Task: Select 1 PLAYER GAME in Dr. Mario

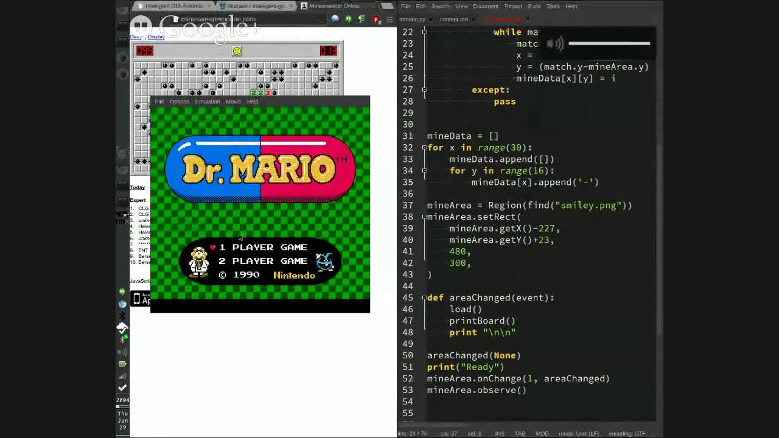Action: click(264, 247)
